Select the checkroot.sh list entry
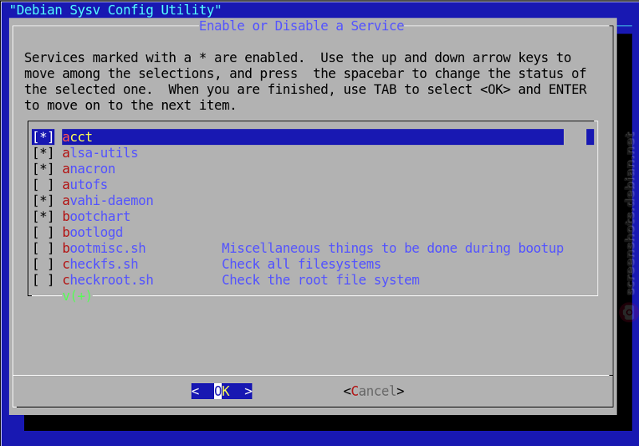Viewport: 639px width, 446px height. click(x=108, y=280)
